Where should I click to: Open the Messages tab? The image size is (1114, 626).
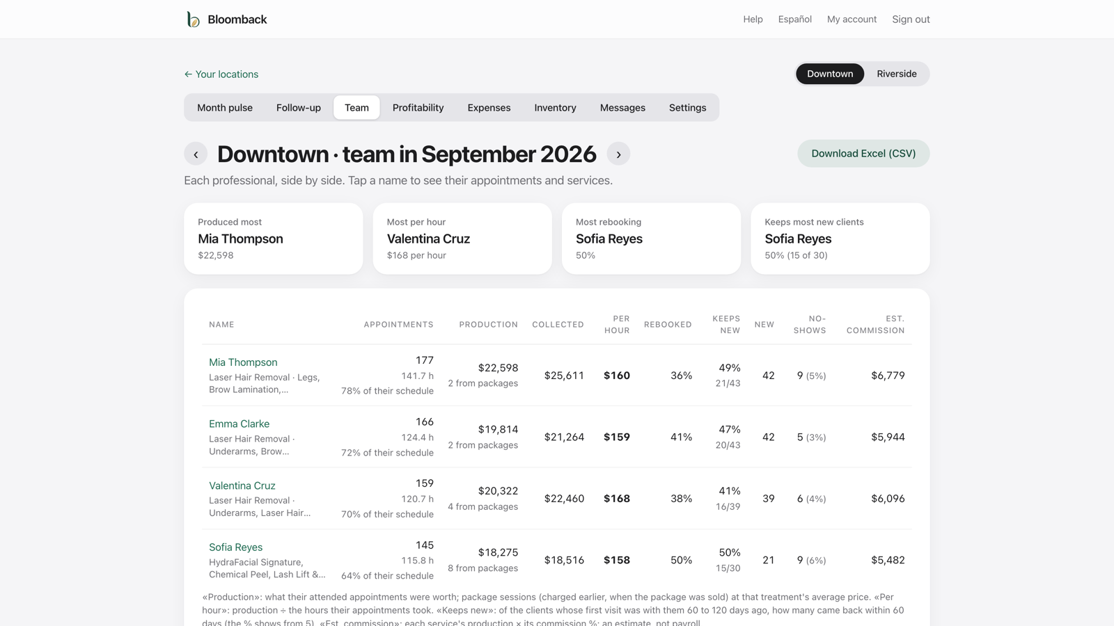[622, 108]
